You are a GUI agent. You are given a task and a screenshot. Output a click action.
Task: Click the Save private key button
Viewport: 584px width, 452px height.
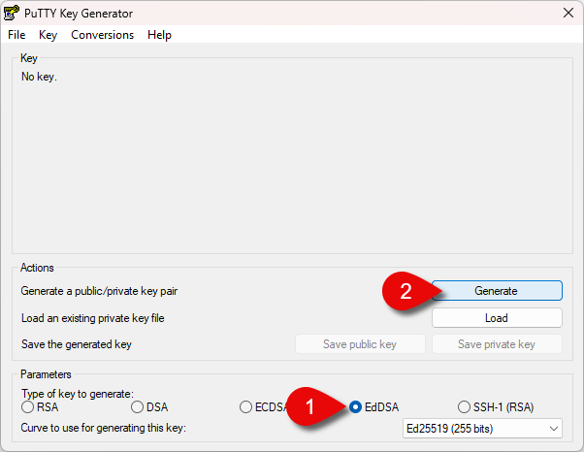pyautogui.click(x=497, y=344)
